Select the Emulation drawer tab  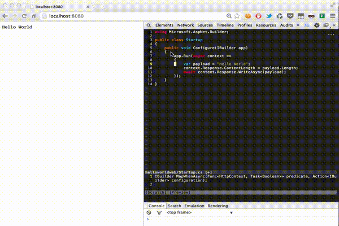pos(194,206)
